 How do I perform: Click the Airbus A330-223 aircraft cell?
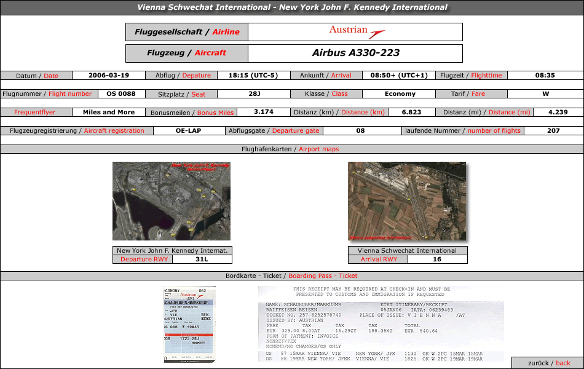[355, 53]
